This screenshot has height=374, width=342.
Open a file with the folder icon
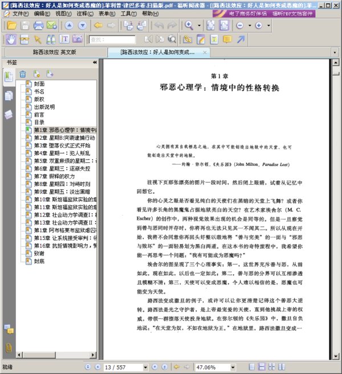point(12,25)
